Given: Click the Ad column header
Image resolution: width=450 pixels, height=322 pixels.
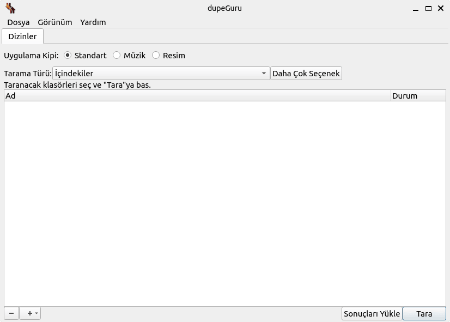Looking at the screenshot, I should click(196, 96).
